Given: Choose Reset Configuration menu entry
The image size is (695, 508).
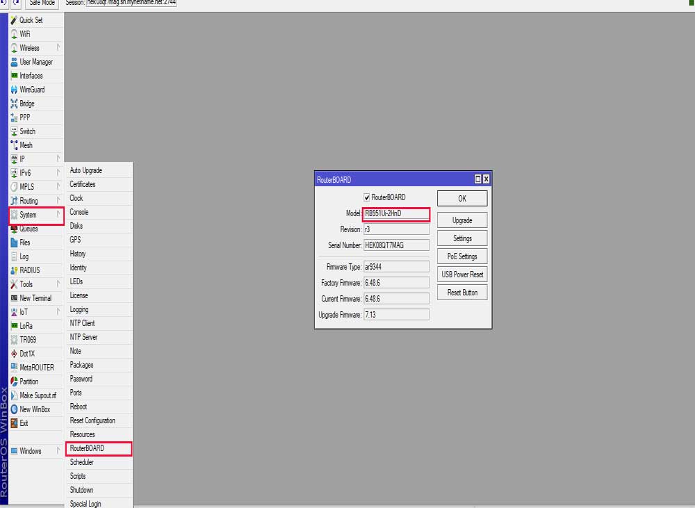Looking at the screenshot, I should coord(99,420).
